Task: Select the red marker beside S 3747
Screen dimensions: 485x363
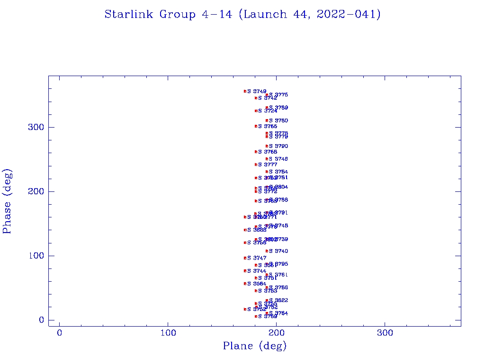Action: (245, 258)
